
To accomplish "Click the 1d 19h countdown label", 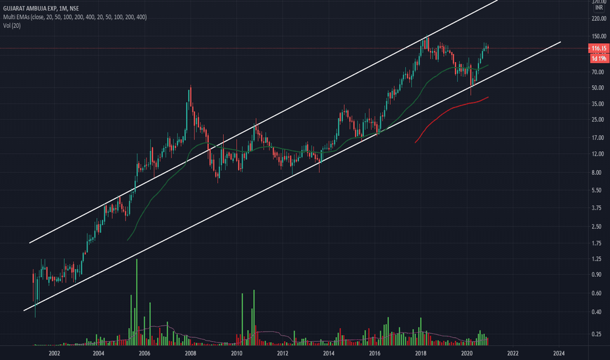I will [599, 58].
